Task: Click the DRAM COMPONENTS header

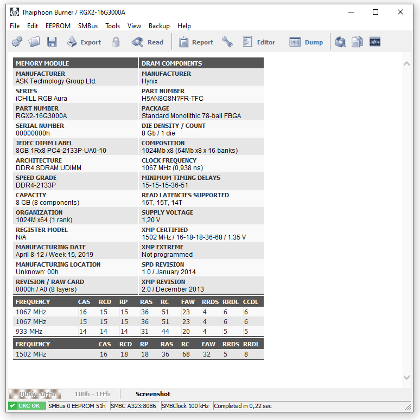Action: (201, 63)
